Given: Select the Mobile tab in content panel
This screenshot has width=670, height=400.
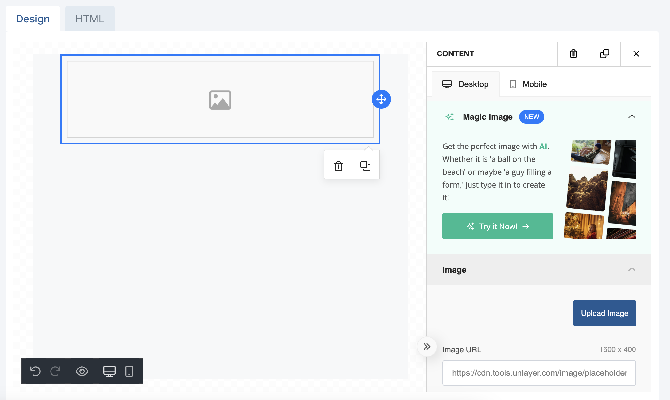Looking at the screenshot, I should coord(528,84).
